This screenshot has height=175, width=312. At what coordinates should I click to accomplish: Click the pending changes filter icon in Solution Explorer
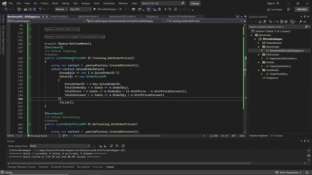tap(271, 21)
